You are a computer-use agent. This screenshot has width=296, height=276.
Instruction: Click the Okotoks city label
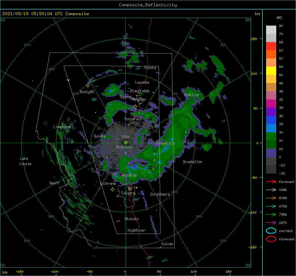132,219
